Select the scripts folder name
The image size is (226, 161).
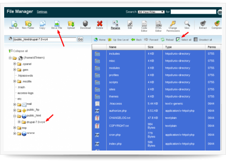tap(113, 82)
